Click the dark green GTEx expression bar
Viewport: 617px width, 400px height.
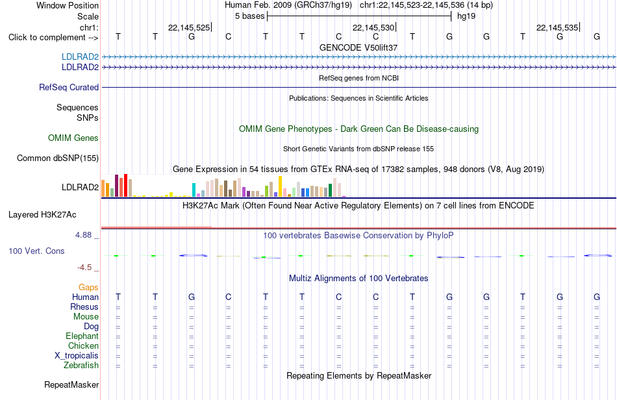pos(330,190)
